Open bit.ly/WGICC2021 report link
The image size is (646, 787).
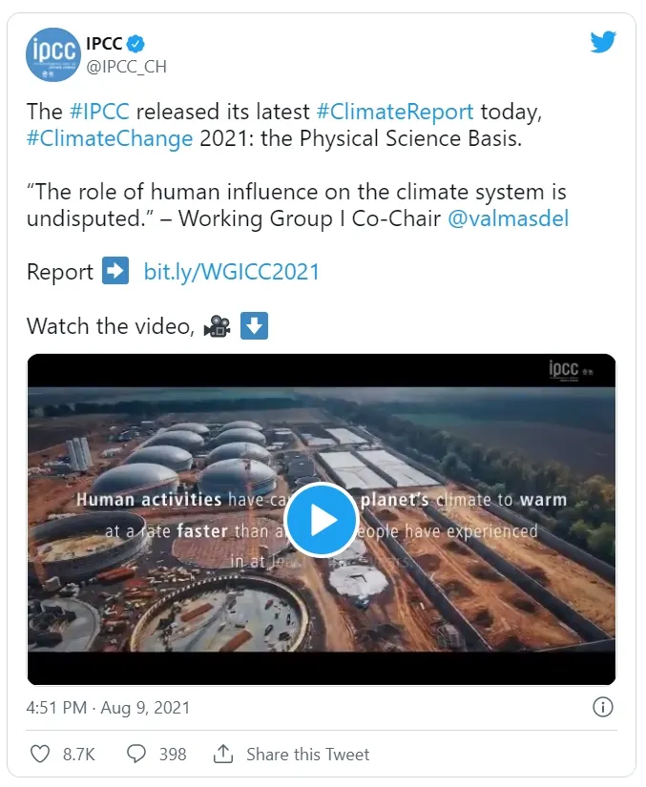coord(231,272)
